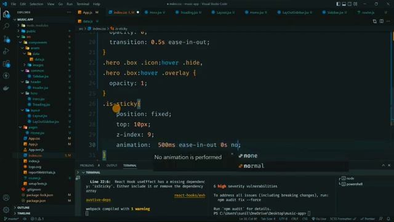Toggle Panel layout icon in title bar

[344, 4]
